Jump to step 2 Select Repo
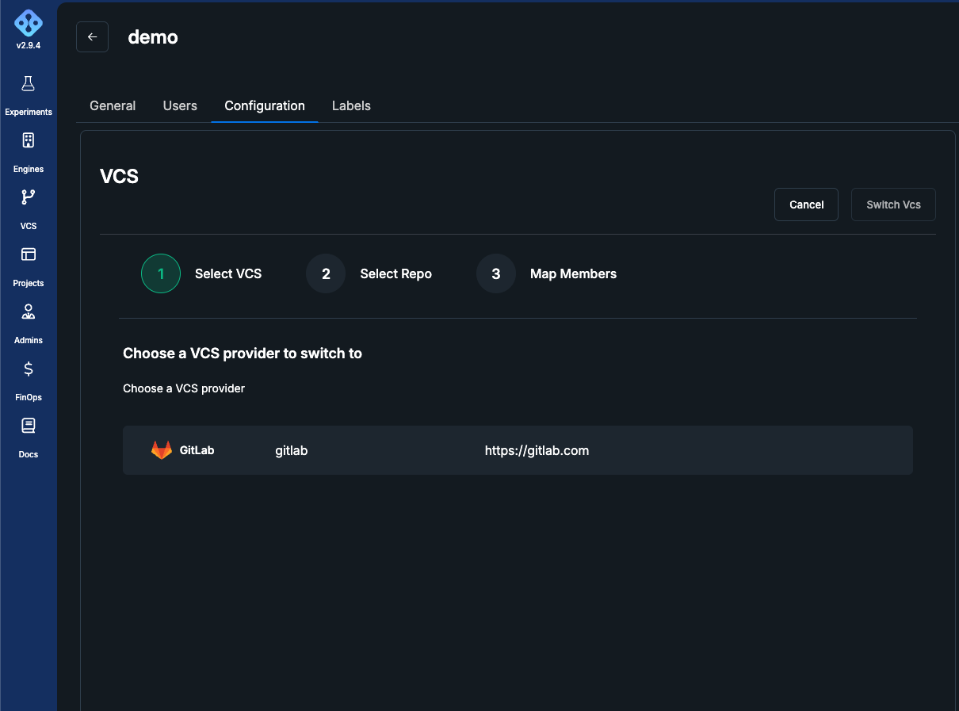This screenshot has height=711, width=959. coord(369,273)
